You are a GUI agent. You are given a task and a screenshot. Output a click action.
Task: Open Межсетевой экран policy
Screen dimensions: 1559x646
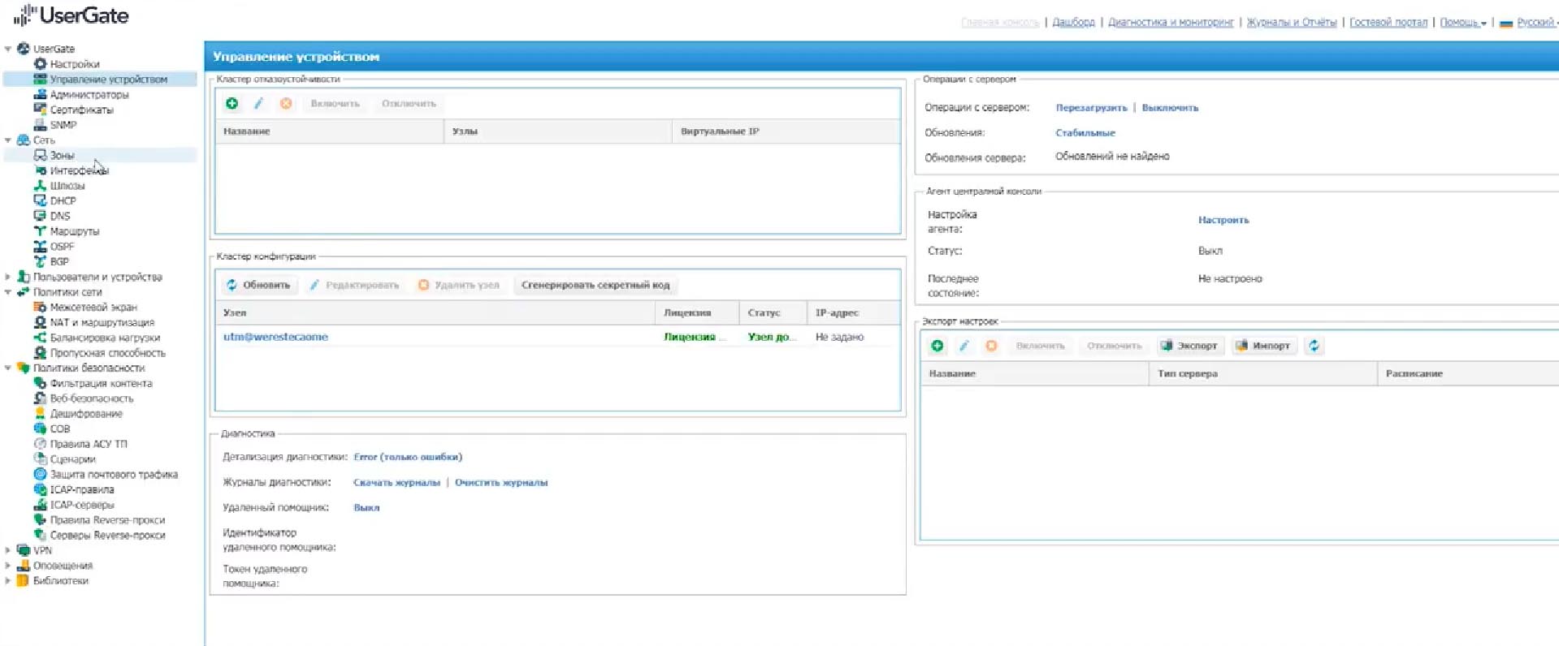click(93, 308)
